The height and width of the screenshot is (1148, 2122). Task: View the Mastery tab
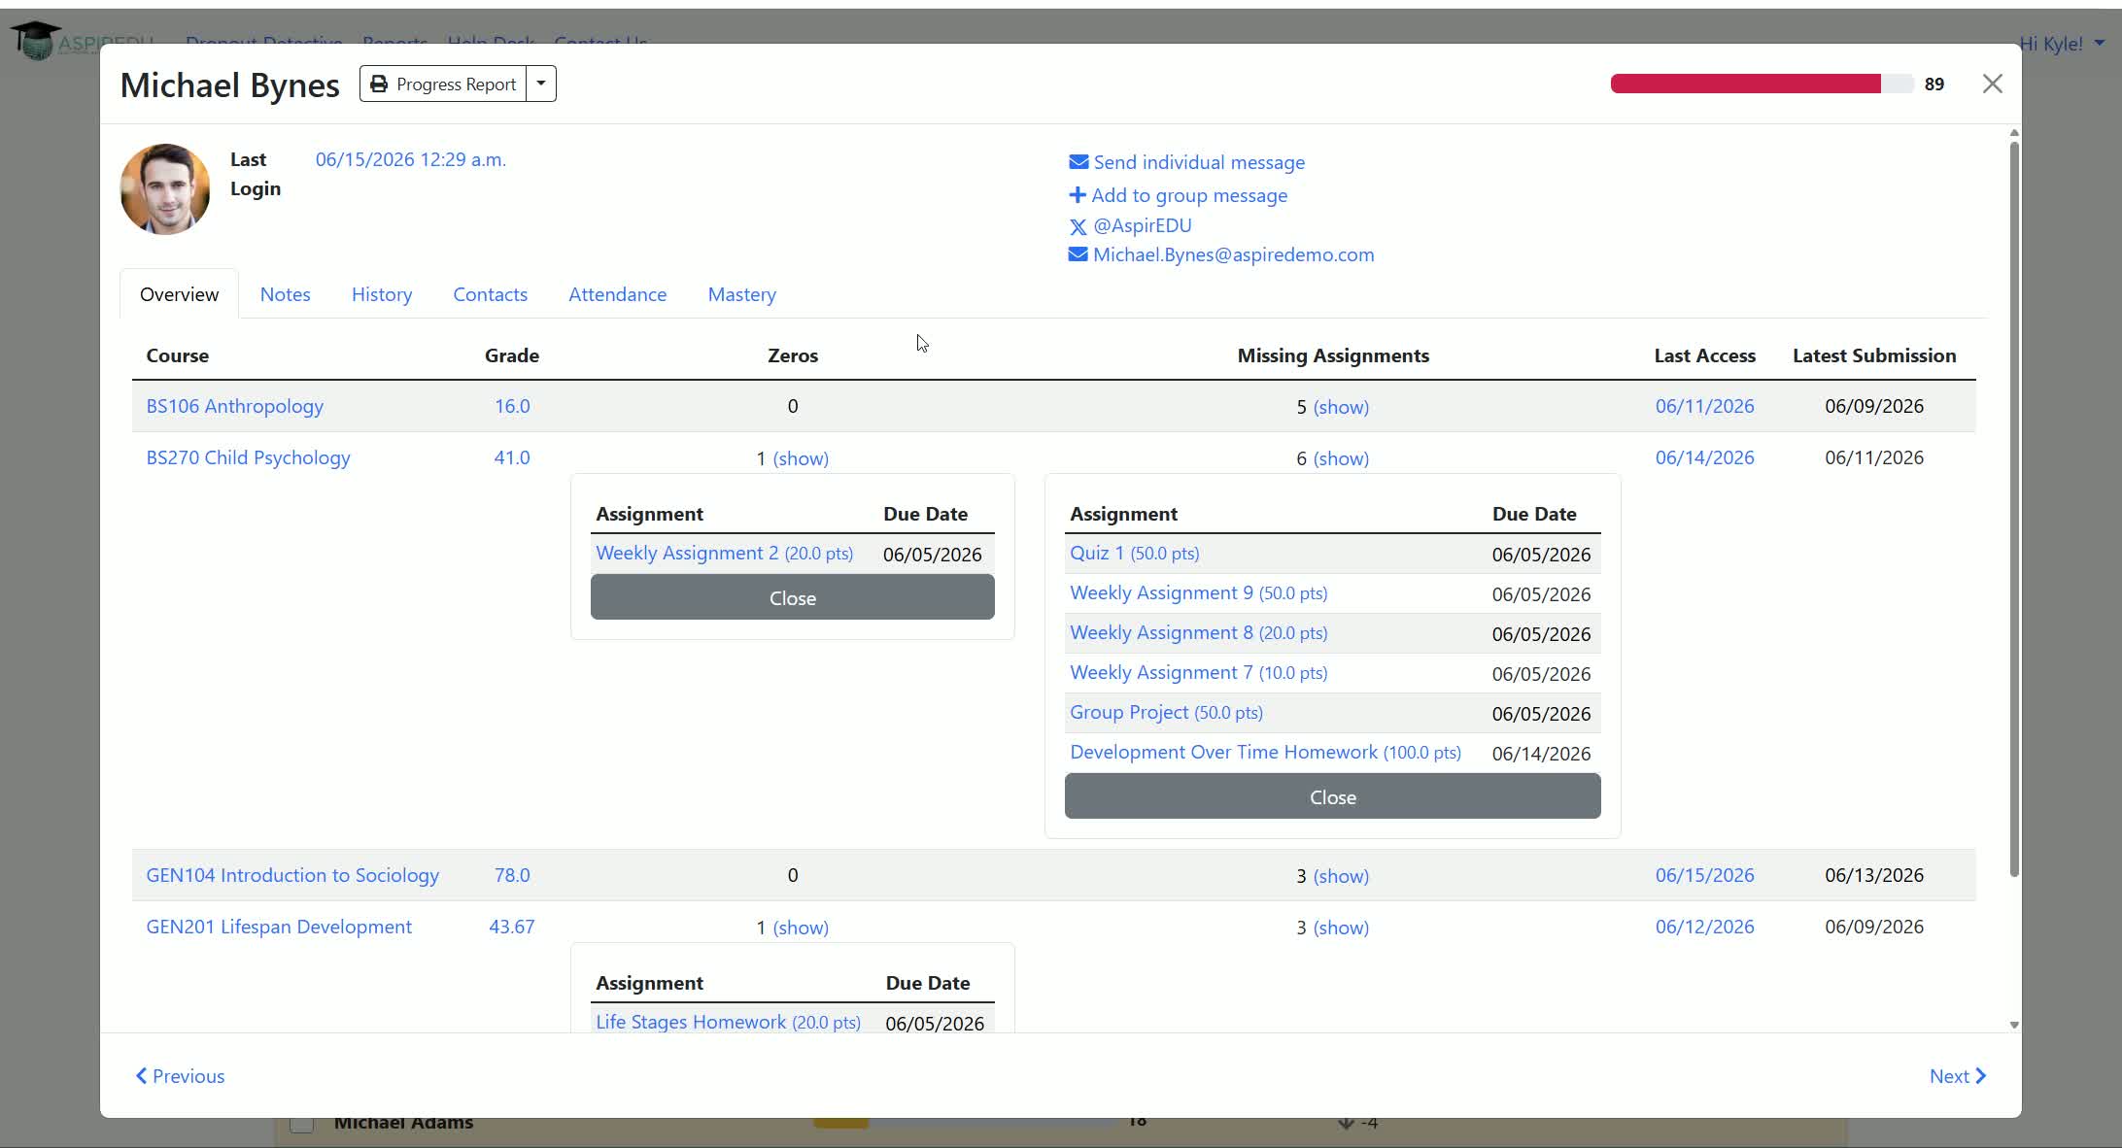742,294
